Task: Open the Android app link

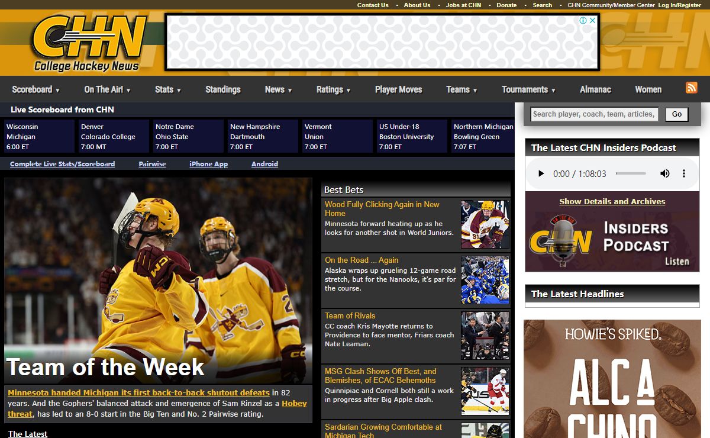Action: pyautogui.click(x=264, y=164)
